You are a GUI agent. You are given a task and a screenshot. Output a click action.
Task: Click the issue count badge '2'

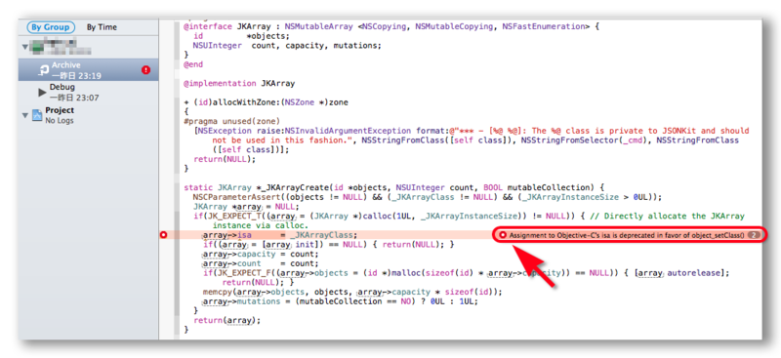tap(754, 235)
